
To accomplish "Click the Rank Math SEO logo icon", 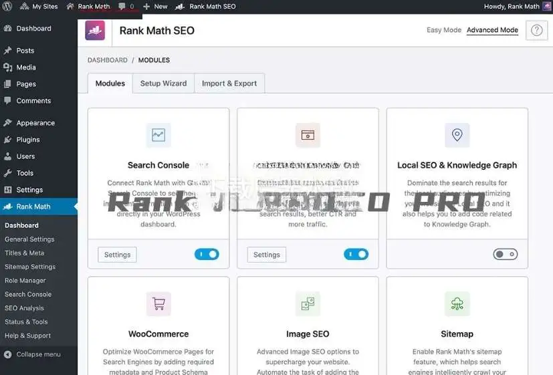I will (95, 30).
